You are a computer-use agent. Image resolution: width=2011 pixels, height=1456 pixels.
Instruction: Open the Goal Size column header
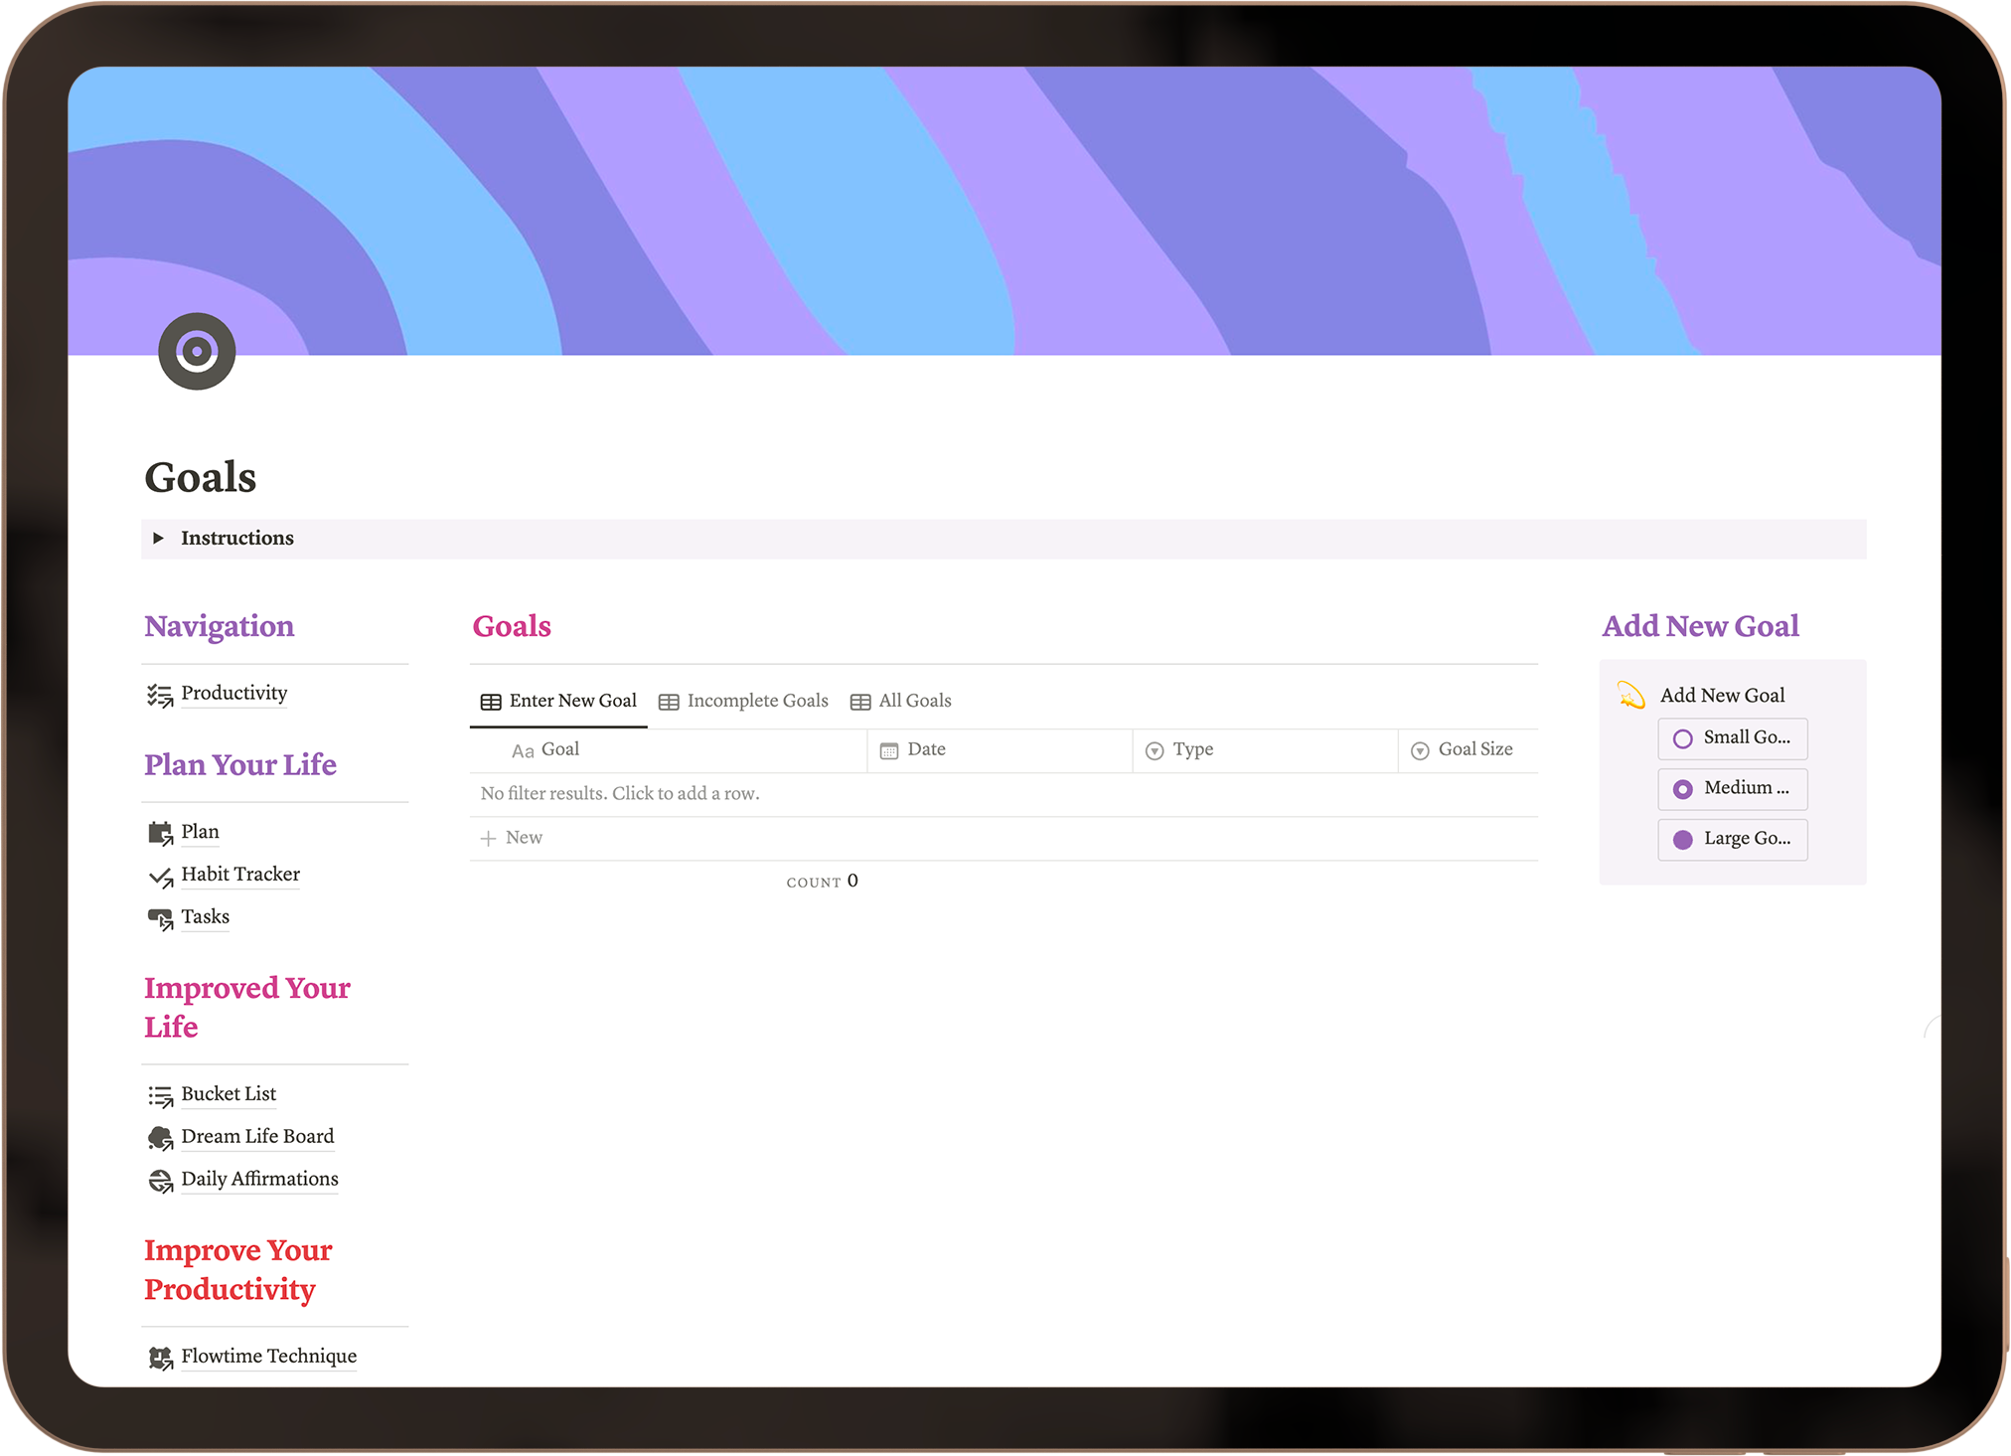1474,749
